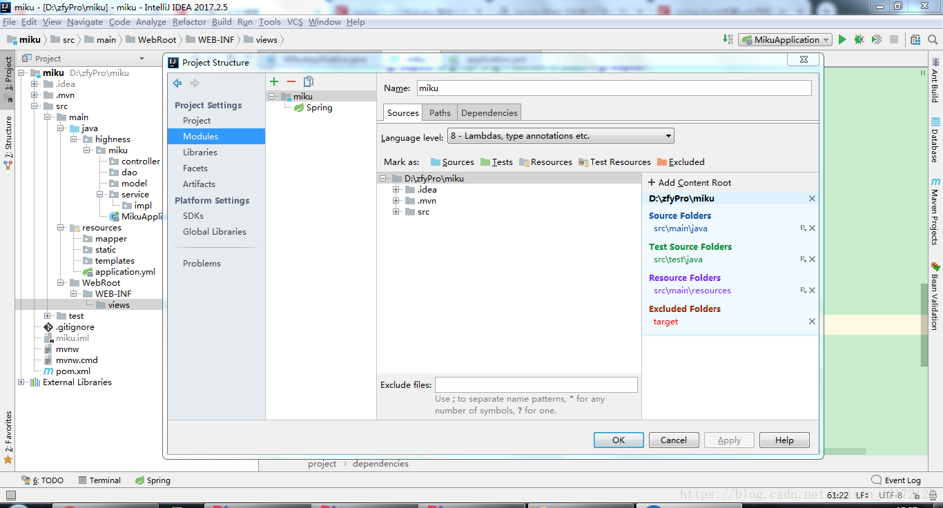The image size is (943, 508).
Task: Switch to the Paths tab
Action: (x=440, y=113)
